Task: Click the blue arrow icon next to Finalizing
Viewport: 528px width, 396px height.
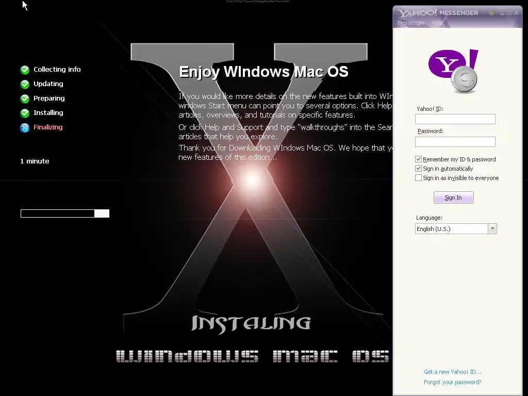Action: click(25, 128)
